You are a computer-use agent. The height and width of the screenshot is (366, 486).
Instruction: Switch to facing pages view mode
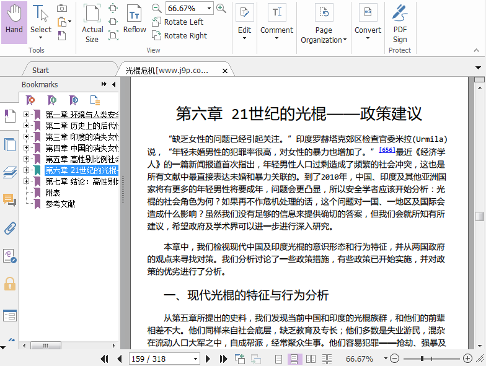tap(311, 359)
